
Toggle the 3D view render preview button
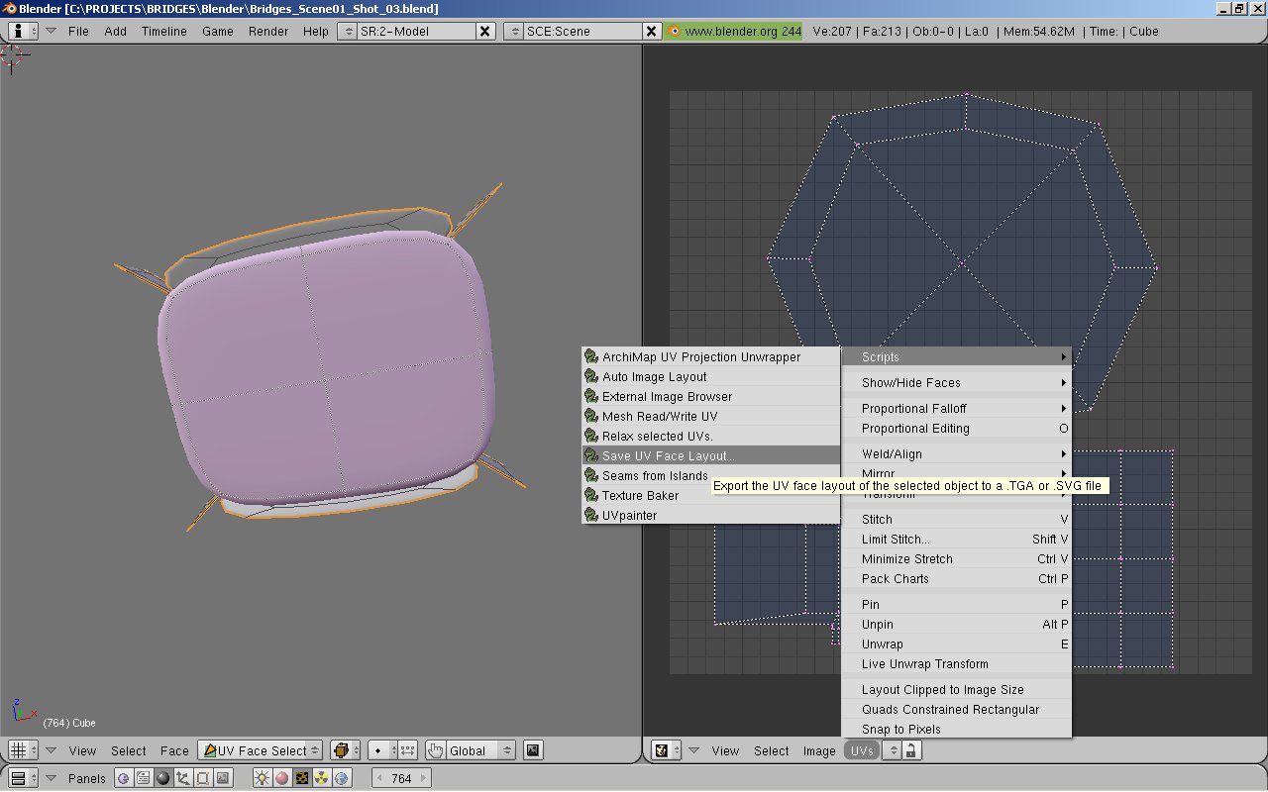tap(532, 750)
